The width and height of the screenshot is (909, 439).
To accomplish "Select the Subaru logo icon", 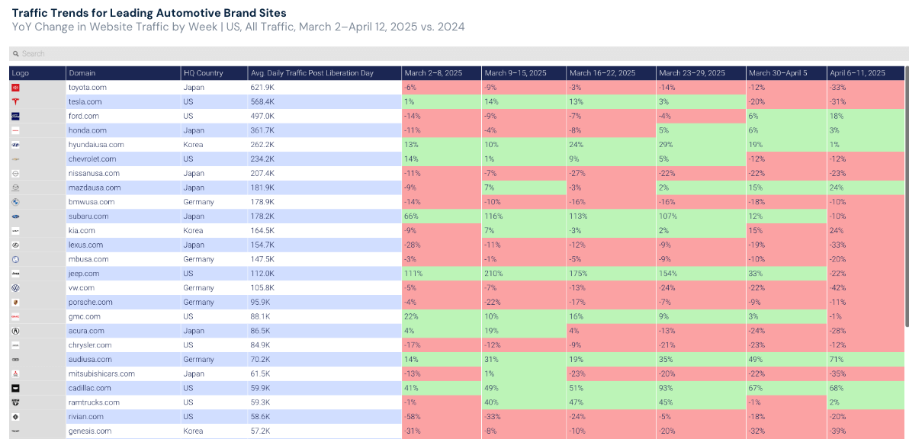I will (x=17, y=216).
